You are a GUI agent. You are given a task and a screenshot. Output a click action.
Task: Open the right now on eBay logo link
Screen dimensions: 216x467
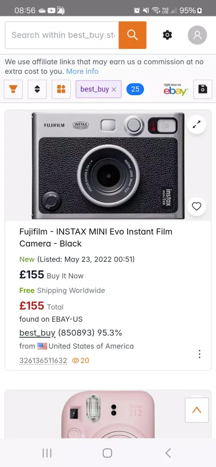[176, 89]
